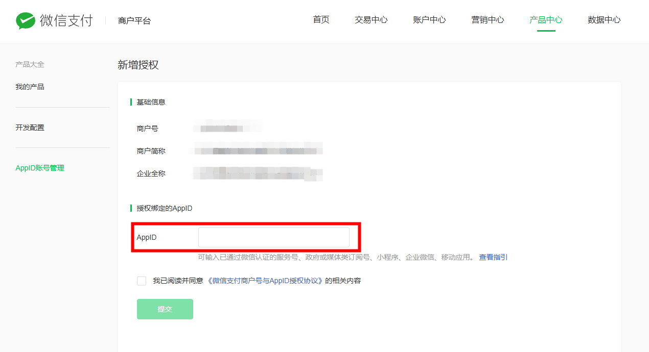Open the 交易中心 tab
649x352 pixels.
[x=372, y=20]
